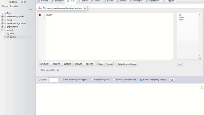Open the Triggers tab
Viewport: 204px width, 115px height.
click(x=169, y=1)
